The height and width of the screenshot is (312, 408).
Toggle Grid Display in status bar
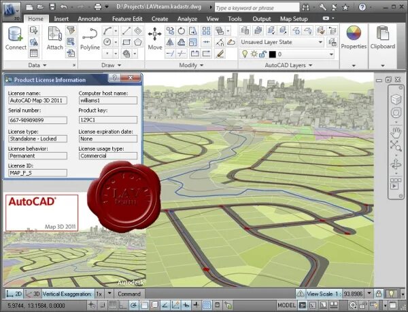click(113, 305)
